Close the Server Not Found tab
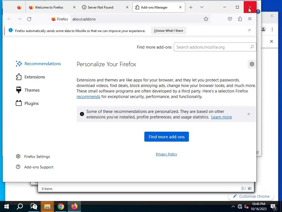282x212 pixels. click(x=127, y=7)
